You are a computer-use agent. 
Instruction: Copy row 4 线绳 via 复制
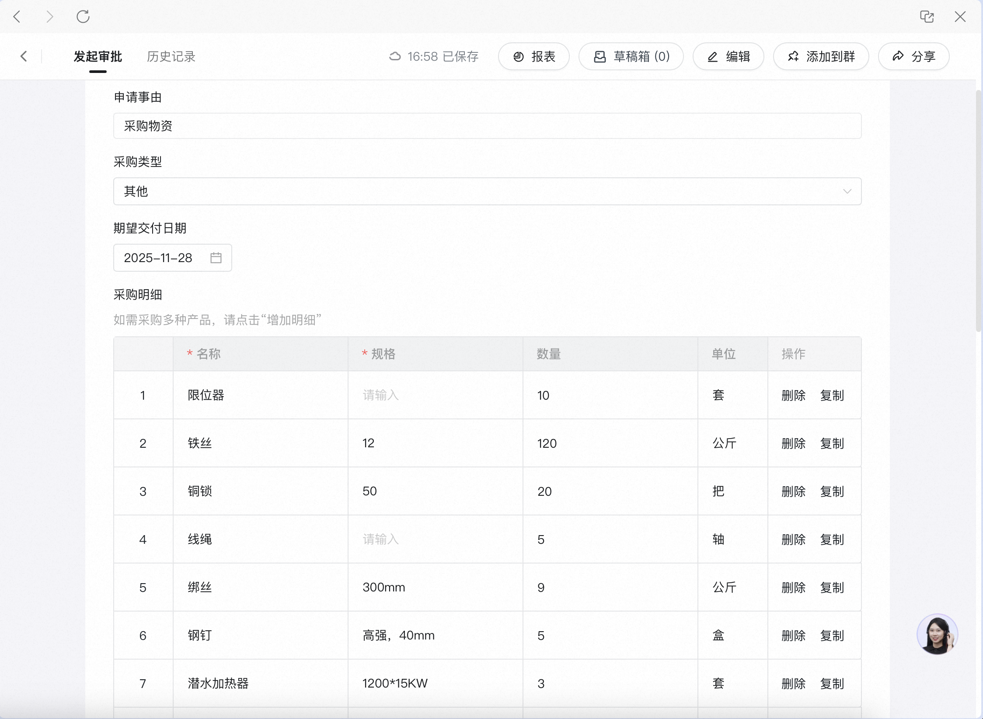coord(832,539)
